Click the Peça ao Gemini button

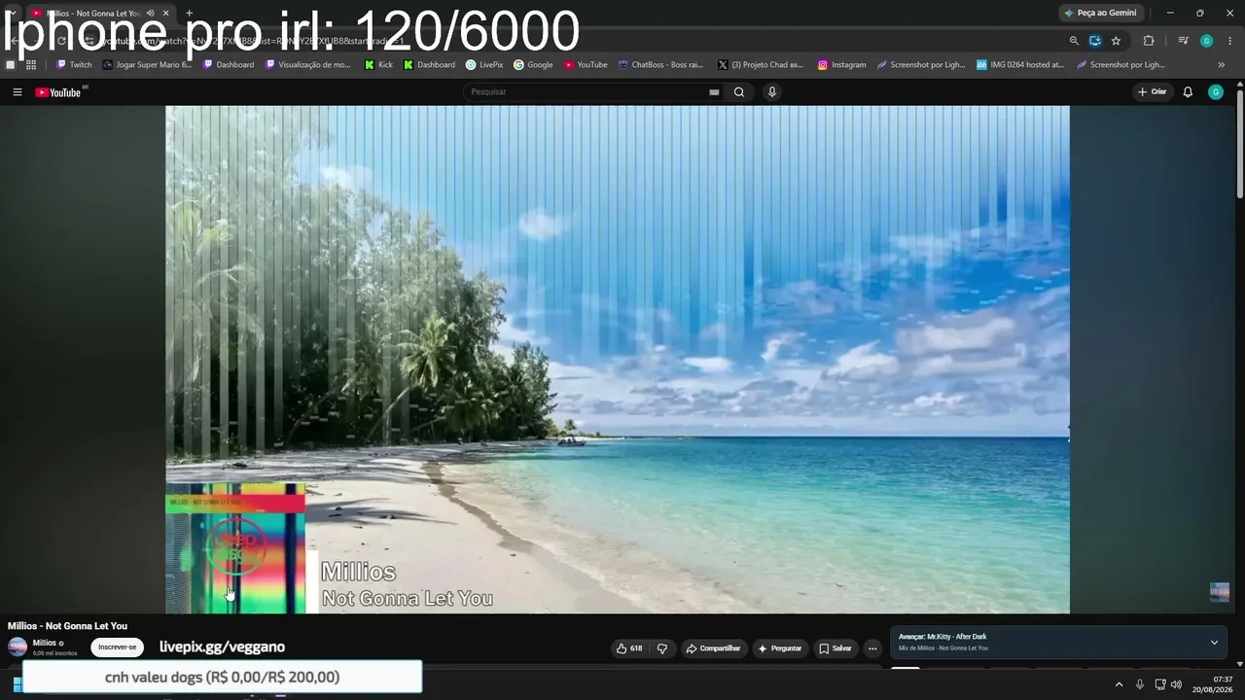click(1100, 14)
